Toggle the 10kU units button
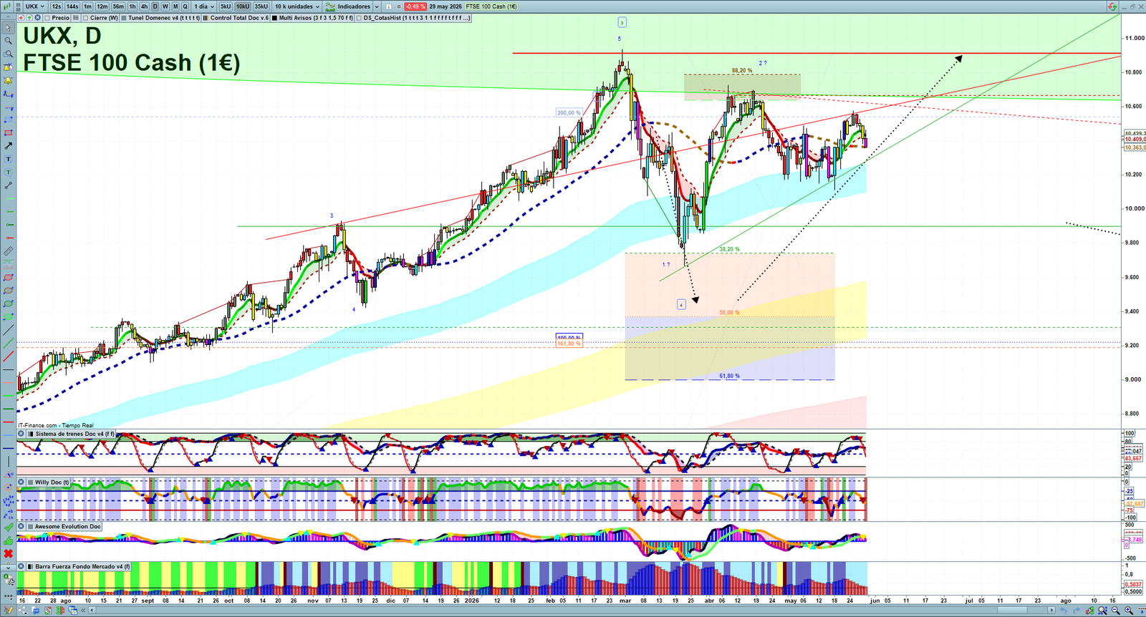 243,6
